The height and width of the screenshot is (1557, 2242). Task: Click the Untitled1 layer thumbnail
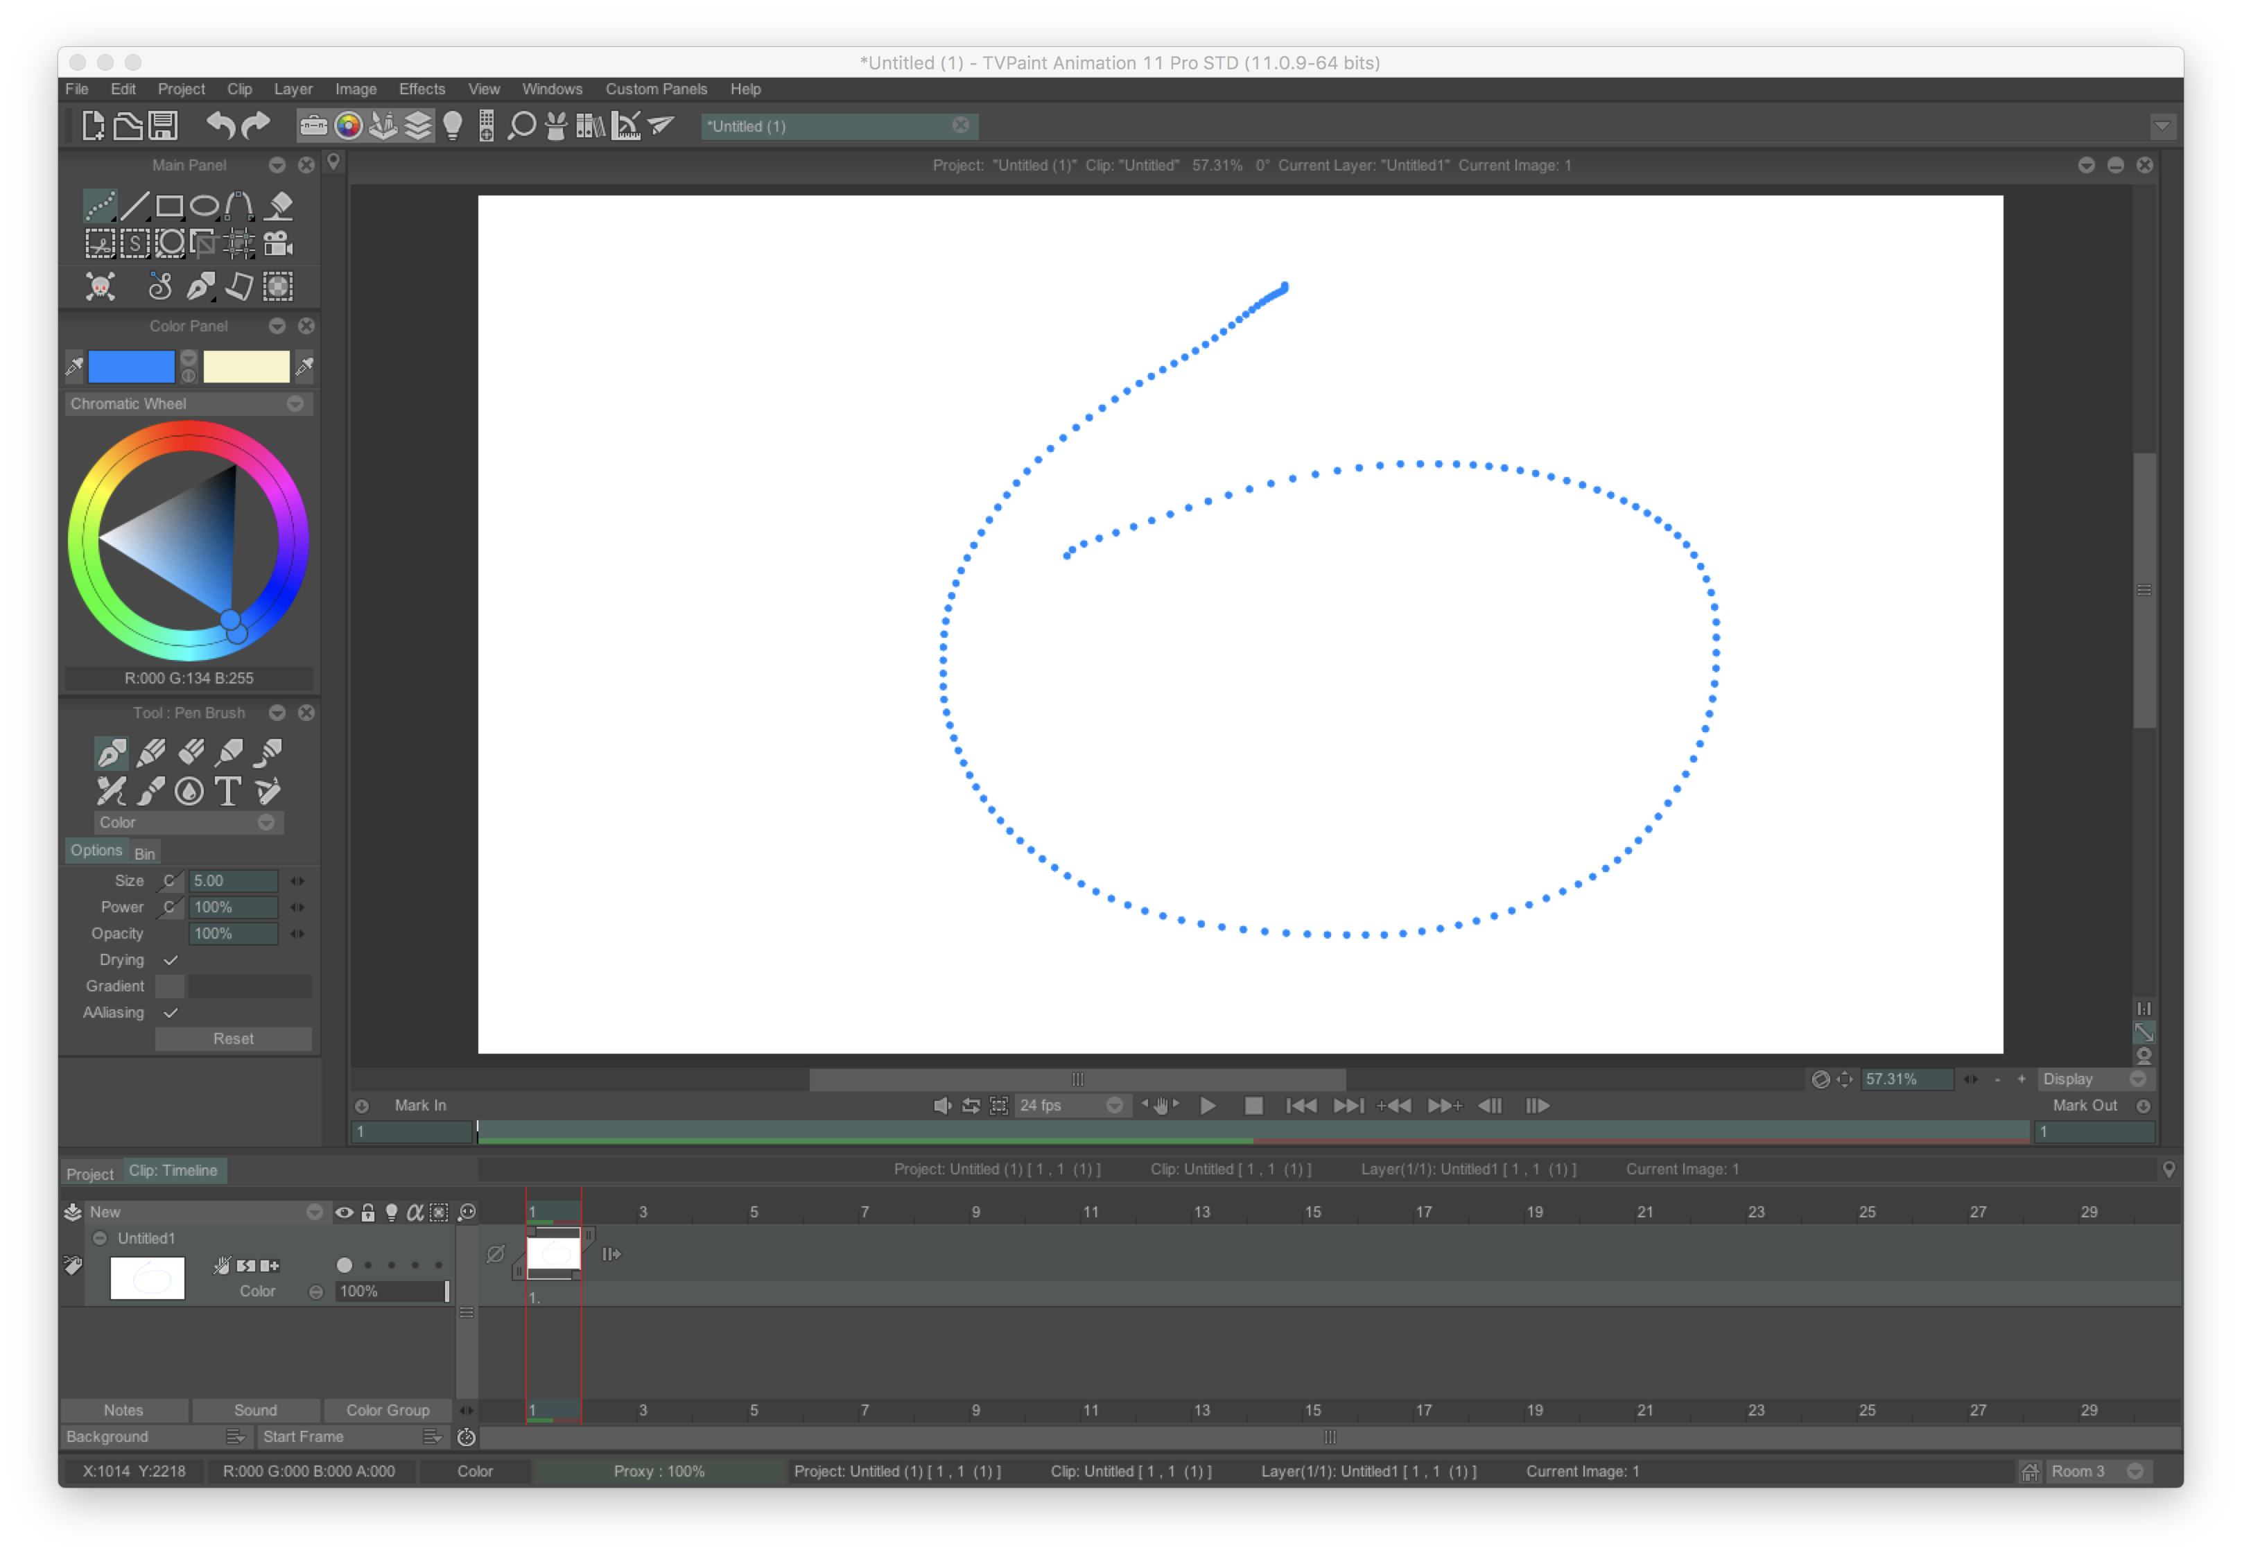click(148, 1278)
